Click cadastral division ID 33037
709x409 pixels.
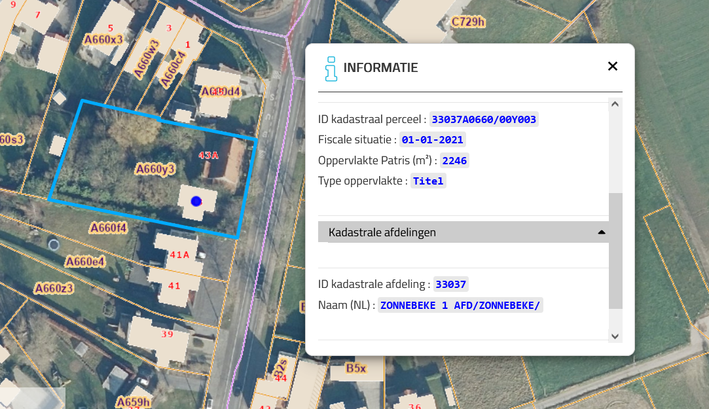(x=450, y=284)
